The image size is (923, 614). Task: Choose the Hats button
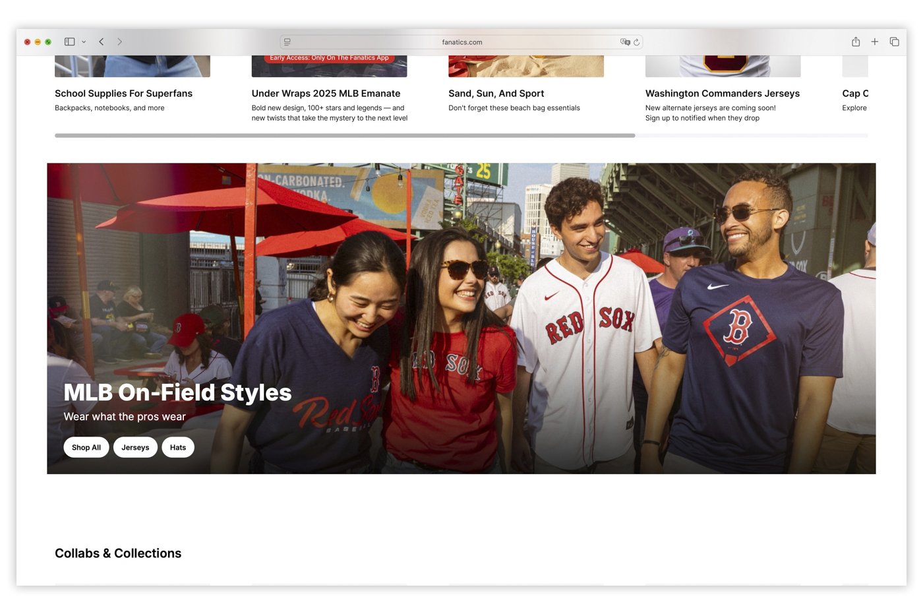pos(178,447)
